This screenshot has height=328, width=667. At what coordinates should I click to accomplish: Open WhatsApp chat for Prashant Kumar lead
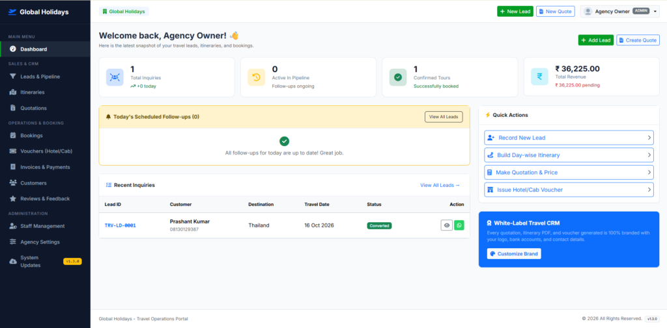coord(459,225)
